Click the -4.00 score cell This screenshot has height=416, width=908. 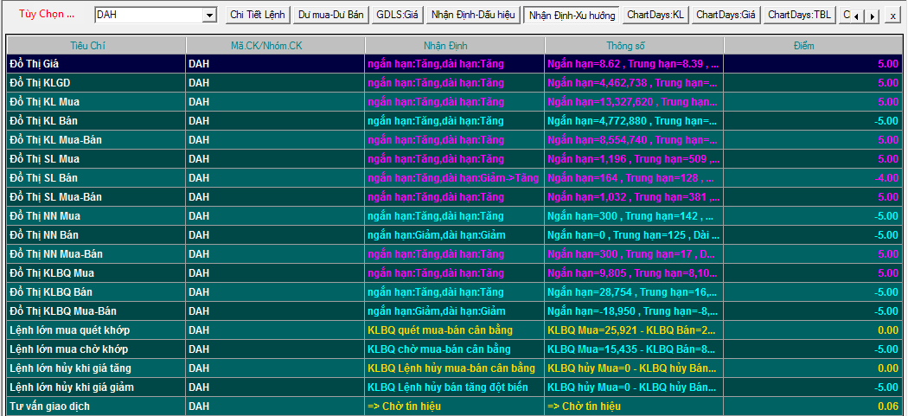(x=813, y=178)
